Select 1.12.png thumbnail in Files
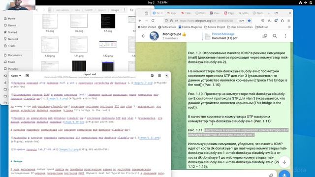The image size is (315, 177). point(108,44)
